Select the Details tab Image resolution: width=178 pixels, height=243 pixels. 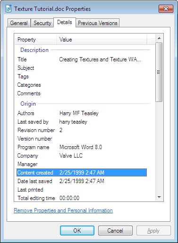point(65,22)
